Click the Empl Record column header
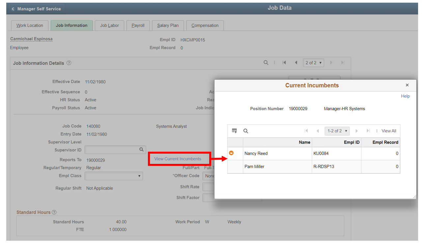Viewport: 424px width, 244px height. (381, 142)
